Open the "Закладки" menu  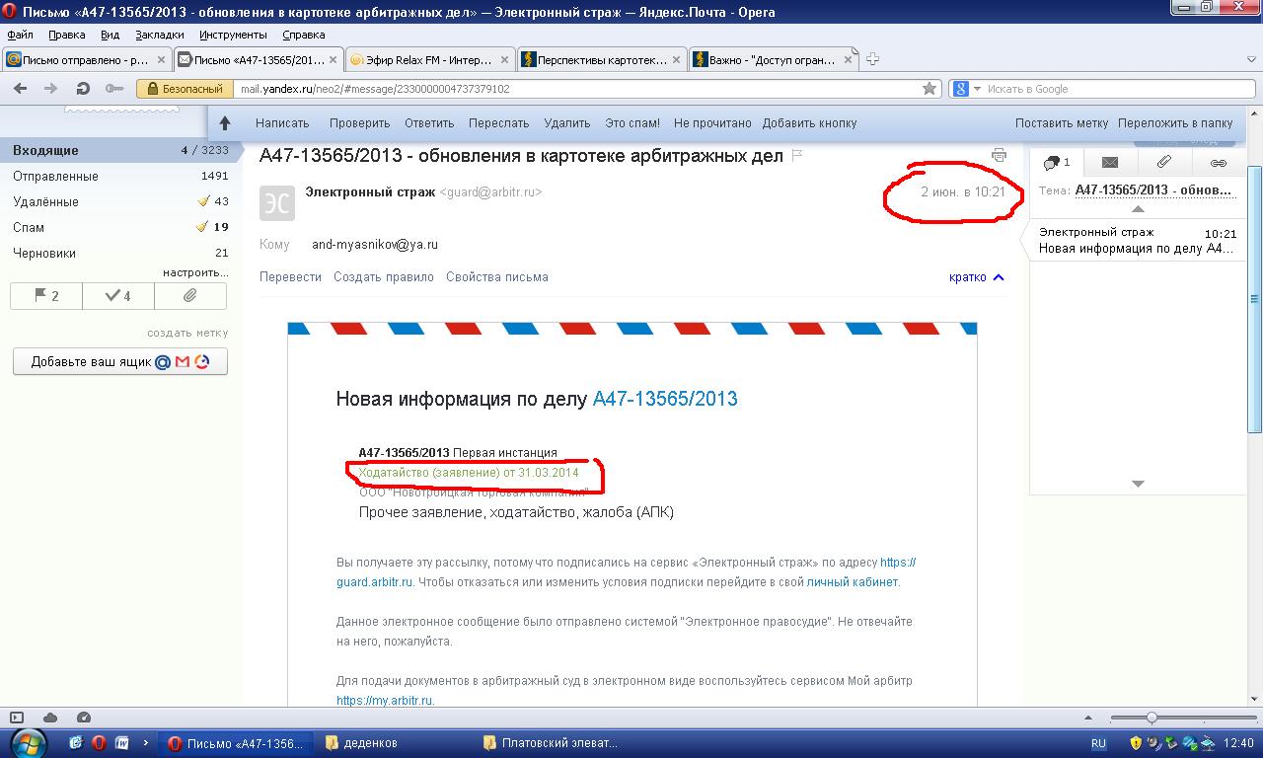(x=160, y=35)
